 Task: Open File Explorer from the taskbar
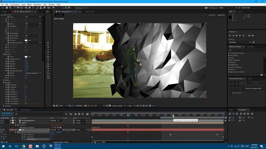tap(37, 146)
